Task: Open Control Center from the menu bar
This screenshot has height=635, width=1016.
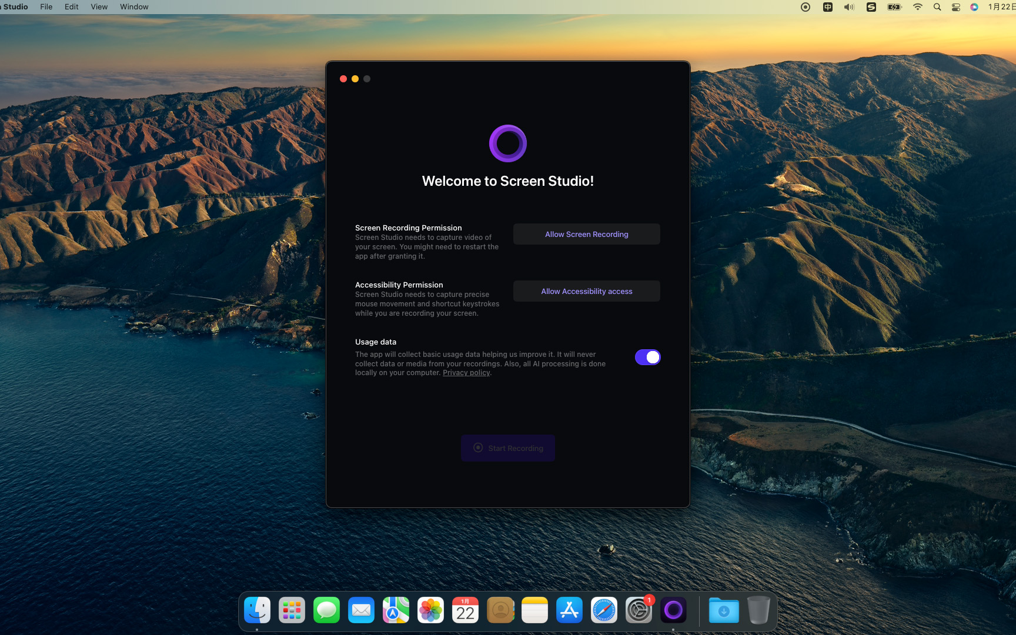Action: [955, 6]
